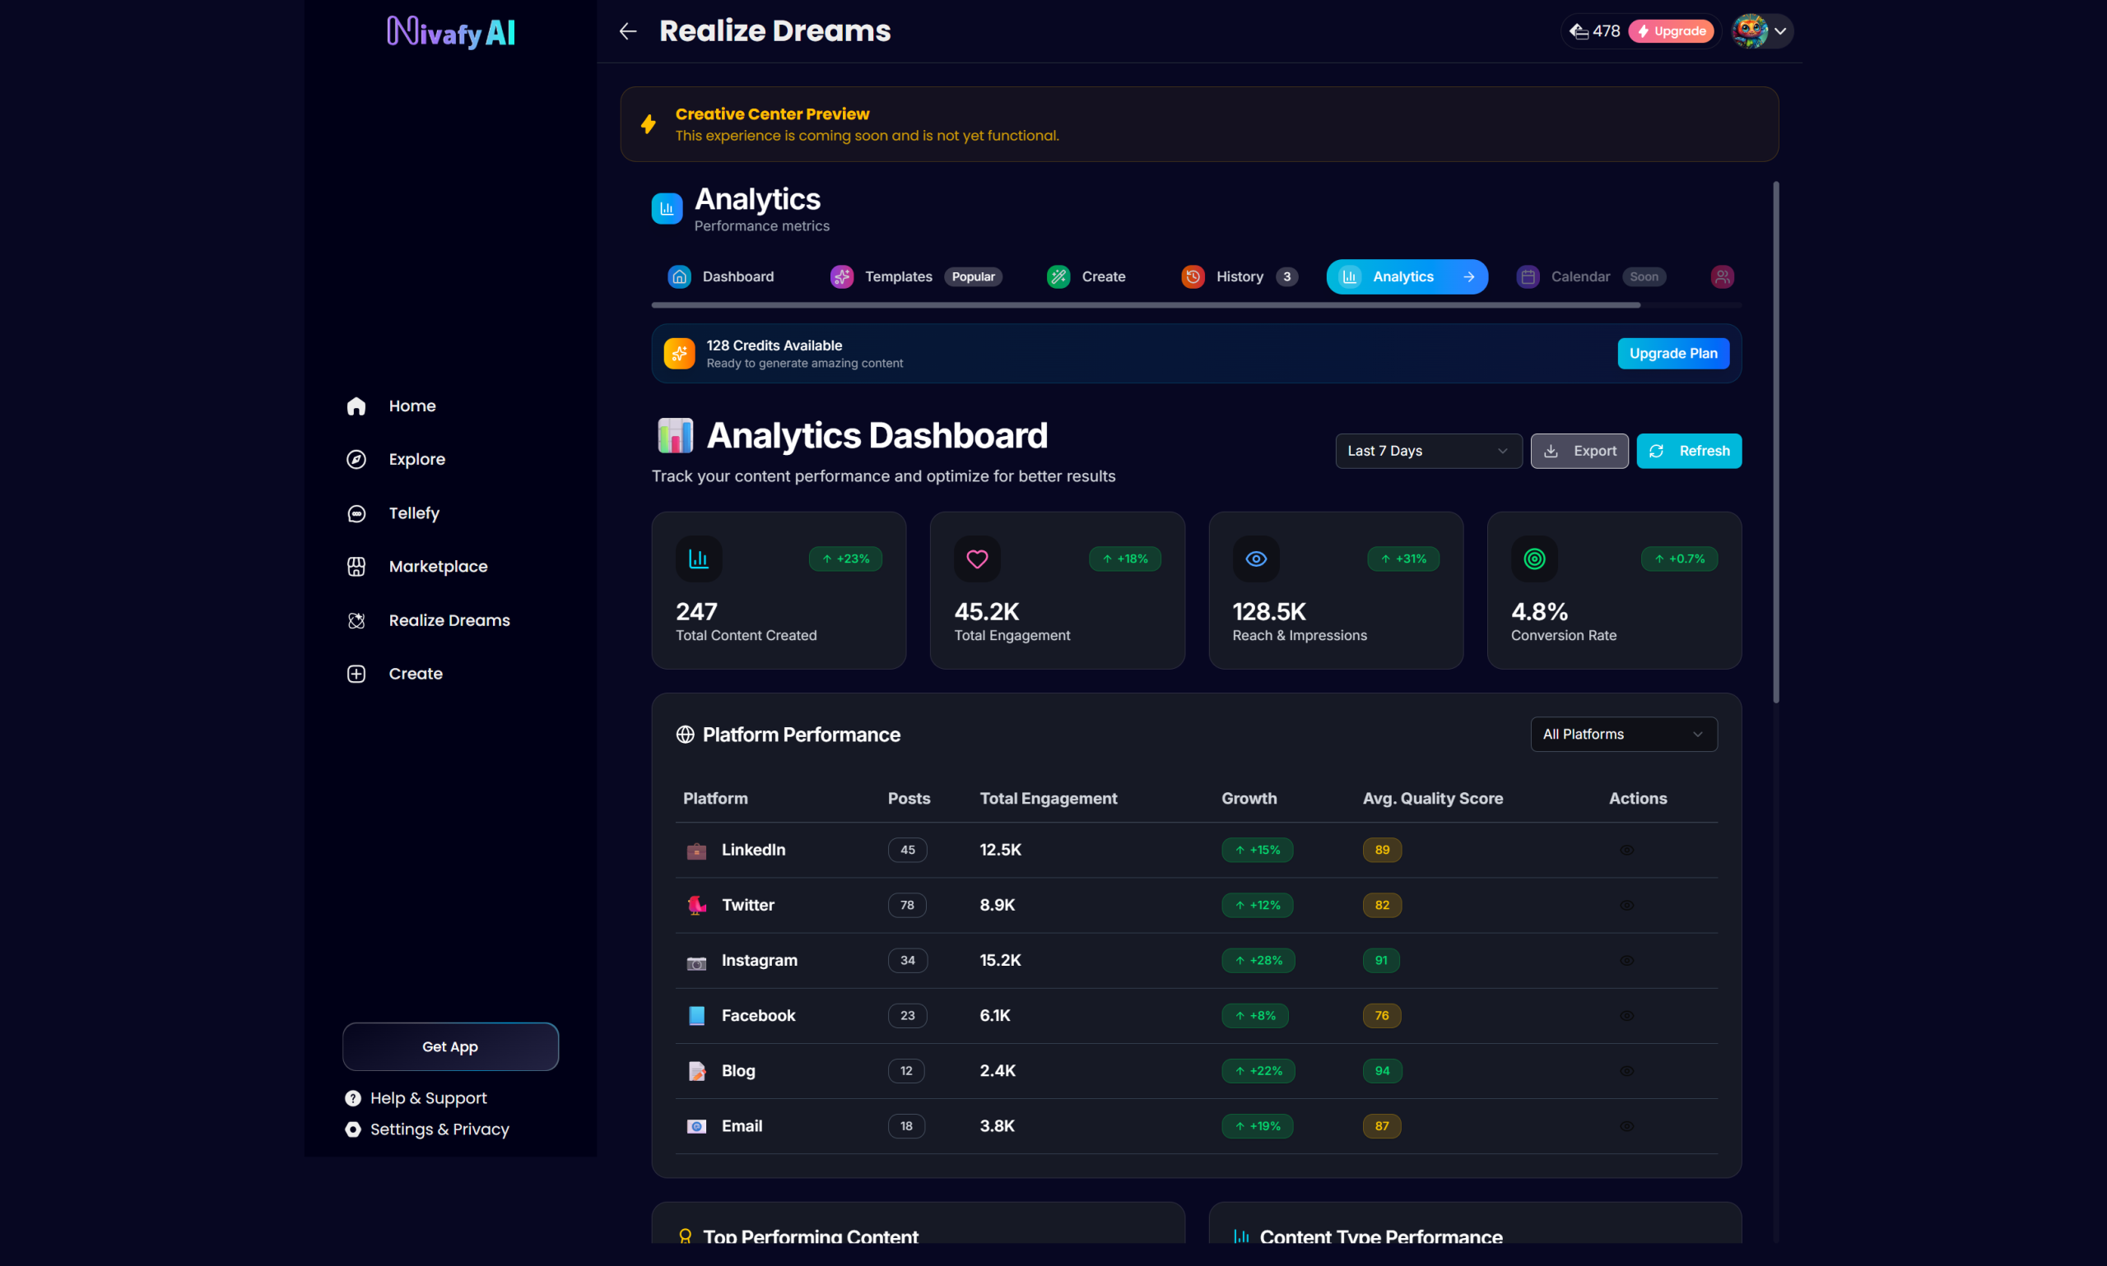Open the profile avatar menu chevron

click(1780, 31)
